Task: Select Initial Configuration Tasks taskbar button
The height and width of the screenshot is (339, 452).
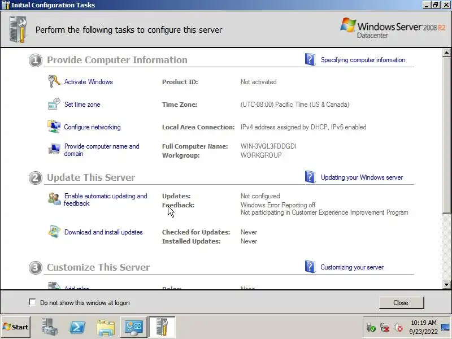Action: point(162,327)
